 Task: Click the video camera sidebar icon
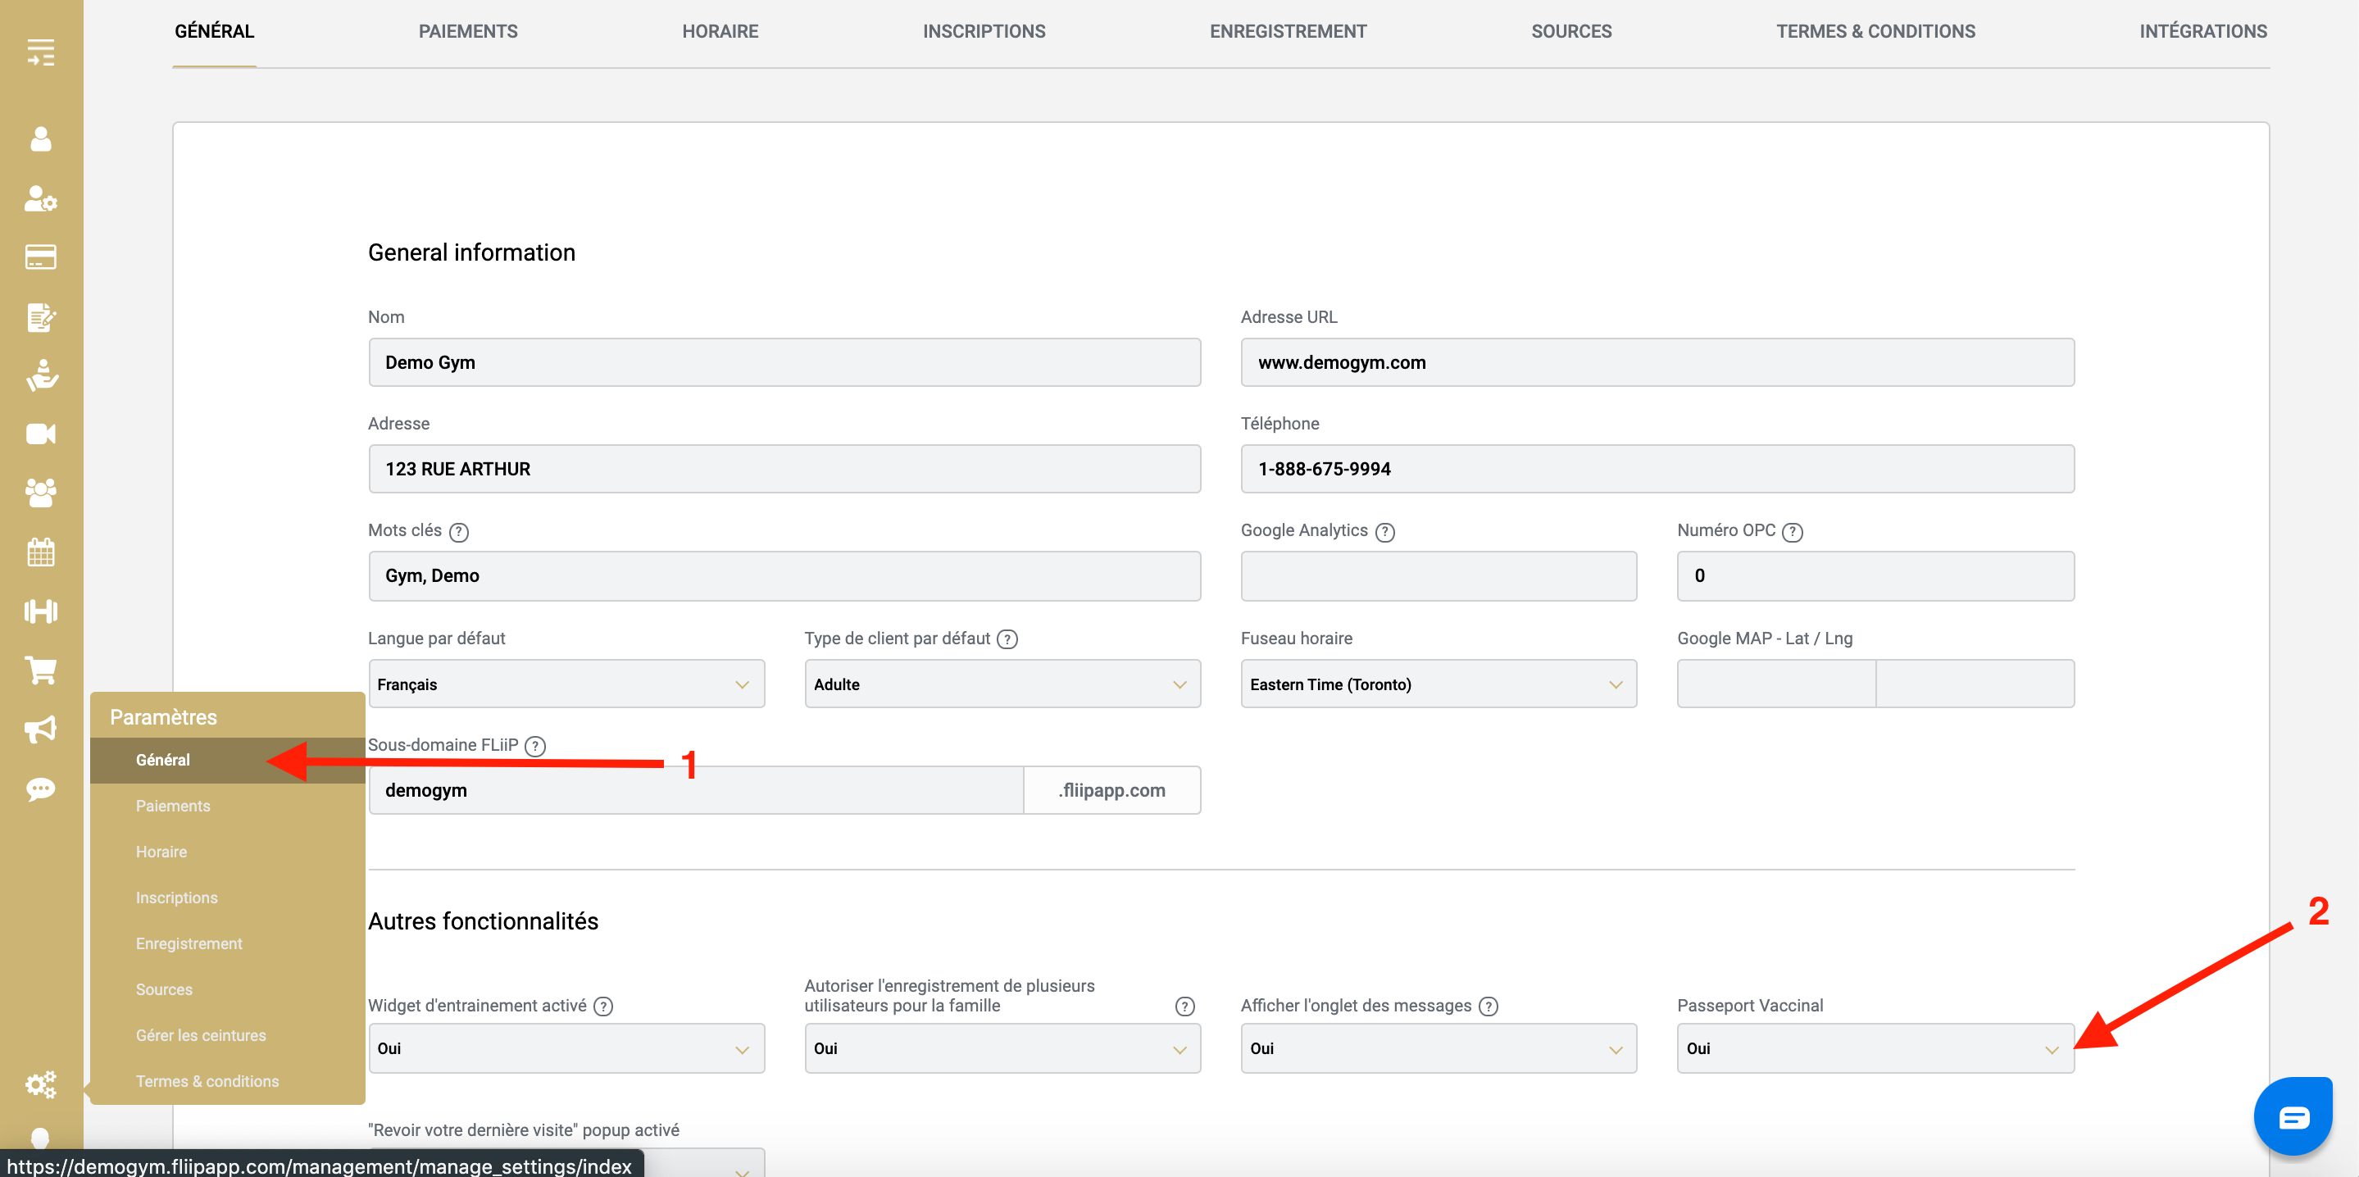[40, 434]
